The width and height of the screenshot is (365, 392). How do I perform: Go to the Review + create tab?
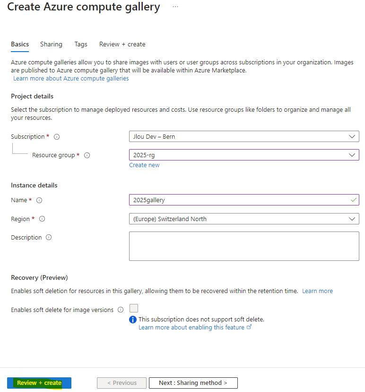122,44
